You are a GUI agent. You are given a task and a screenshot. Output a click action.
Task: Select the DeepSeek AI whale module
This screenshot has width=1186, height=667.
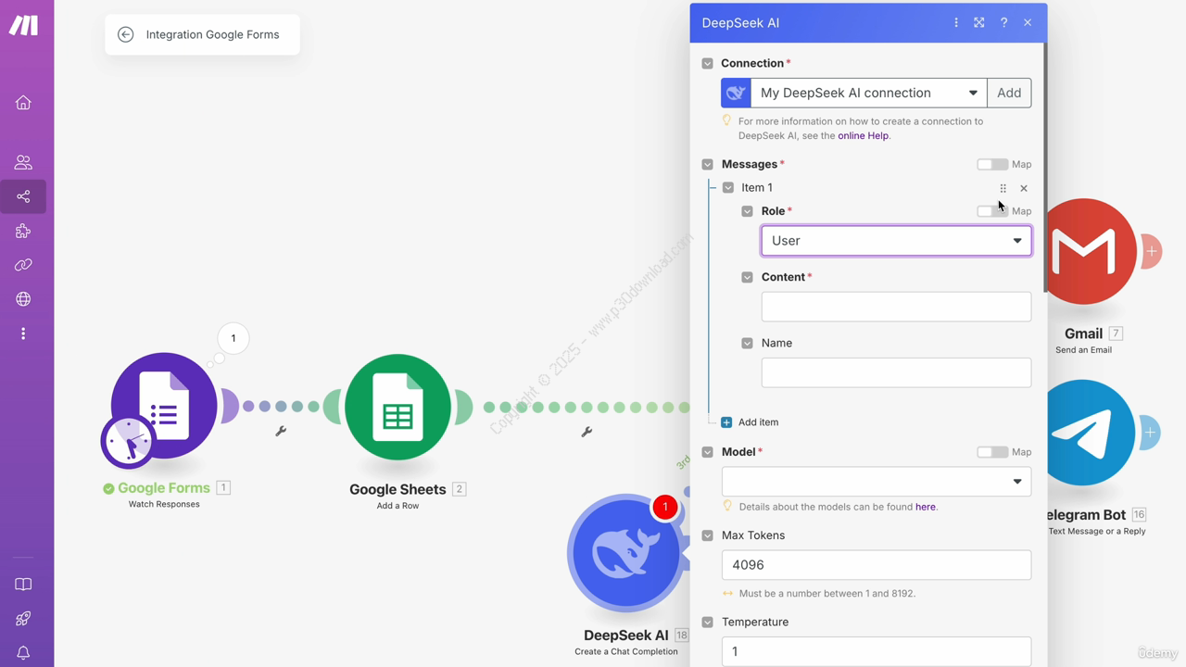625,553
